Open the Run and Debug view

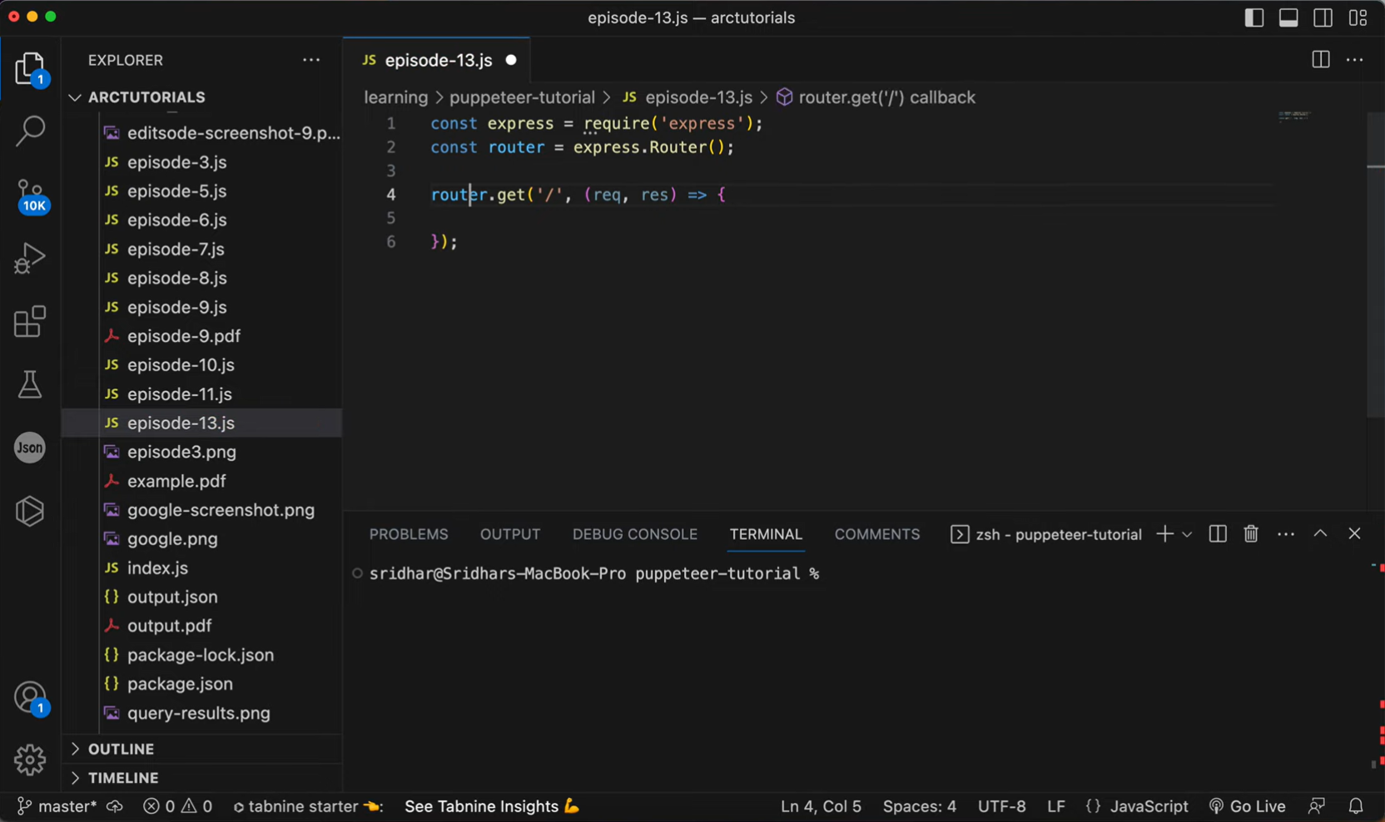[30, 258]
